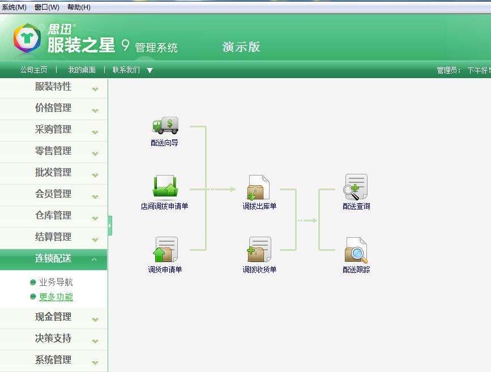Click the 店间调拨申请单 label
The width and height of the screenshot is (491, 372).
(164, 206)
